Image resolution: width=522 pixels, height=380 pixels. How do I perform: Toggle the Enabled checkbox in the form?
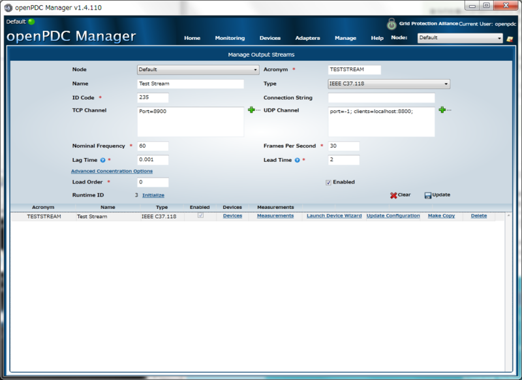point(328,183)
